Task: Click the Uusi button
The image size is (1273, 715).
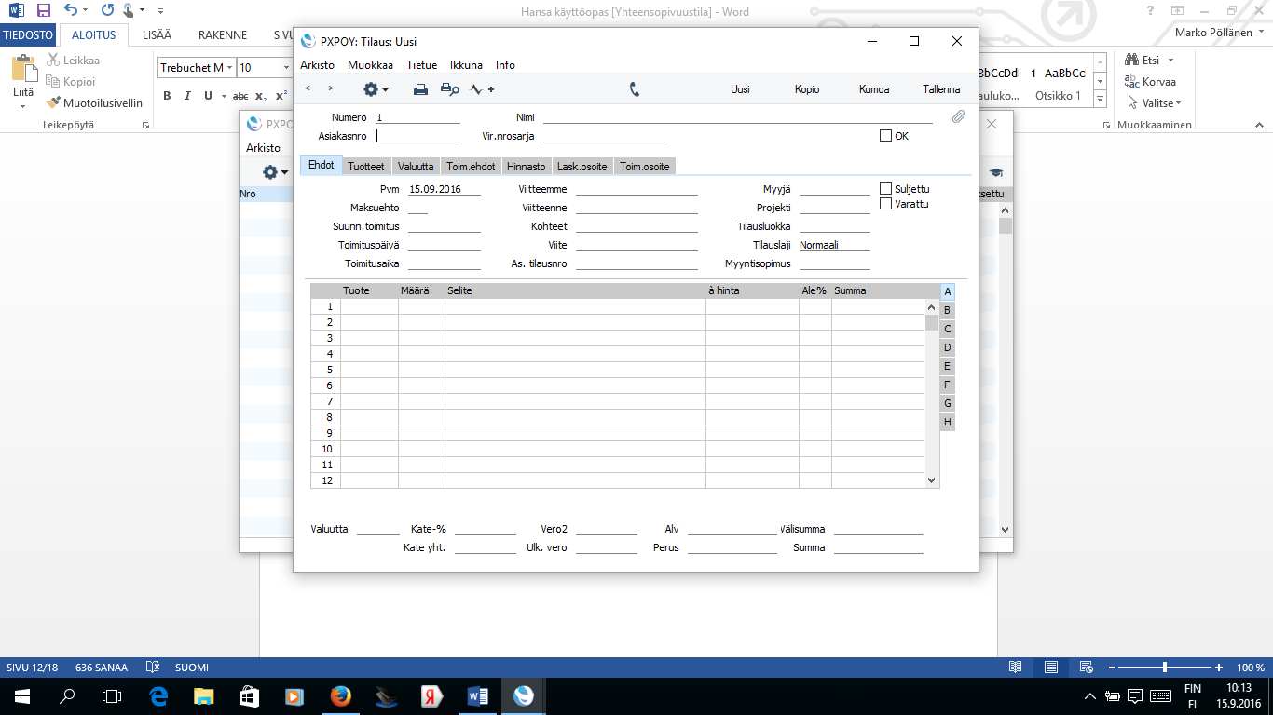Action: [741, 89]
